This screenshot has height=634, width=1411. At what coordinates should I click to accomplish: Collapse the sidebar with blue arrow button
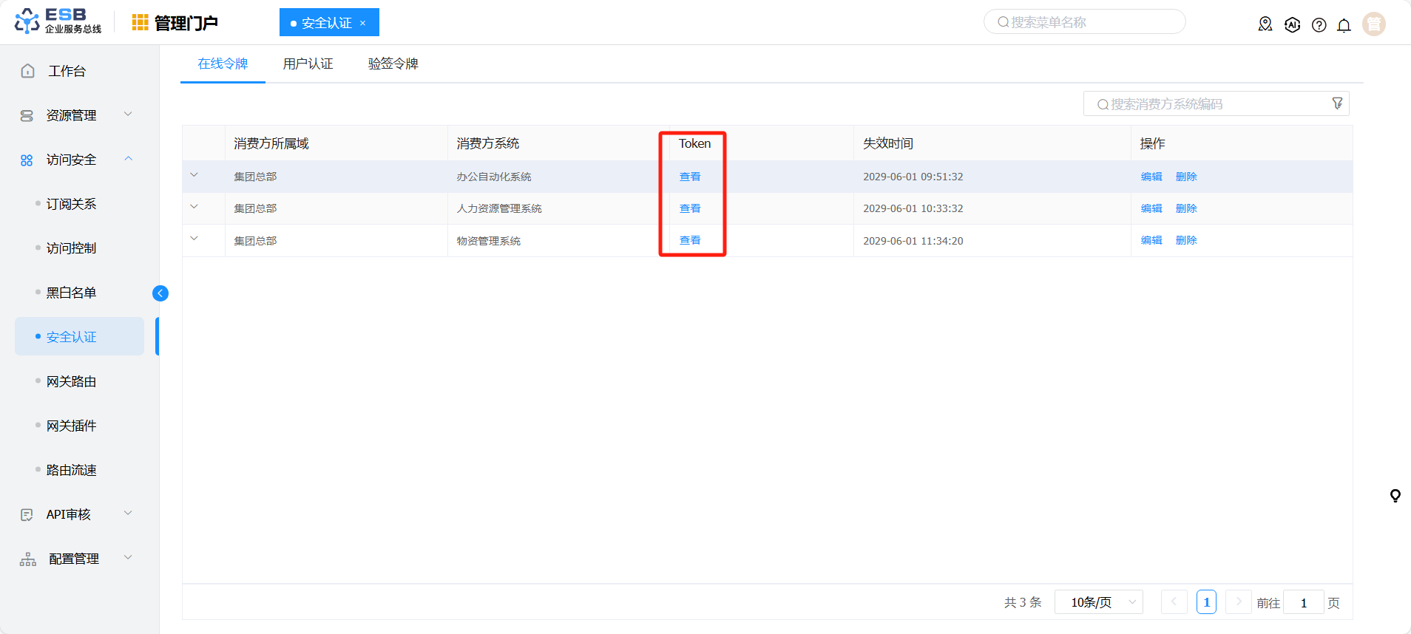coord(160,293)
